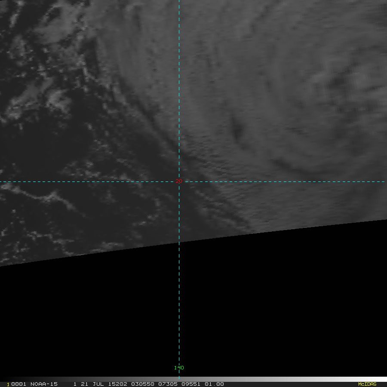
Task: Click the 0001 code in status bar
Action: [x=18, y=384]
